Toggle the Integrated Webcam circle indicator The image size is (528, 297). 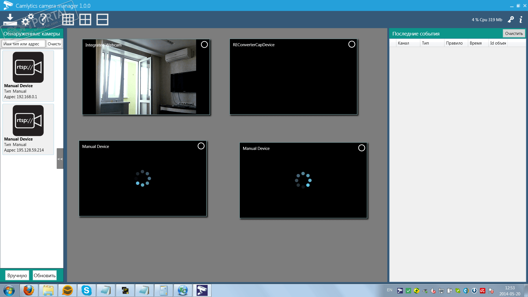pos(204,45)
